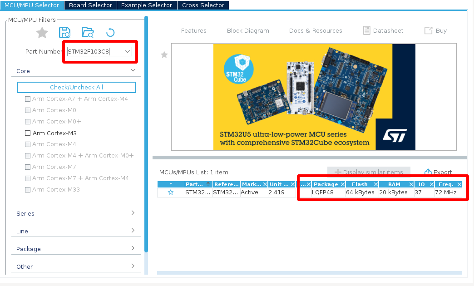474x286 pixels.
Task: Show favorite MCUs star filter icon
Action: pyautogui.click(x=42, y=33)
